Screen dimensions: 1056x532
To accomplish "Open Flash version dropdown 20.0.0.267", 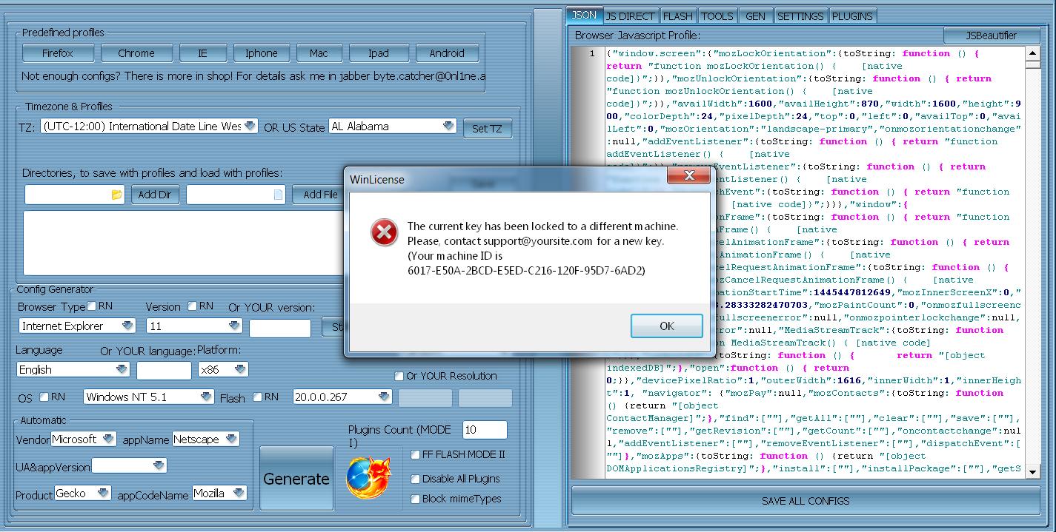I will pyautogui.click(x=342, y=397).
